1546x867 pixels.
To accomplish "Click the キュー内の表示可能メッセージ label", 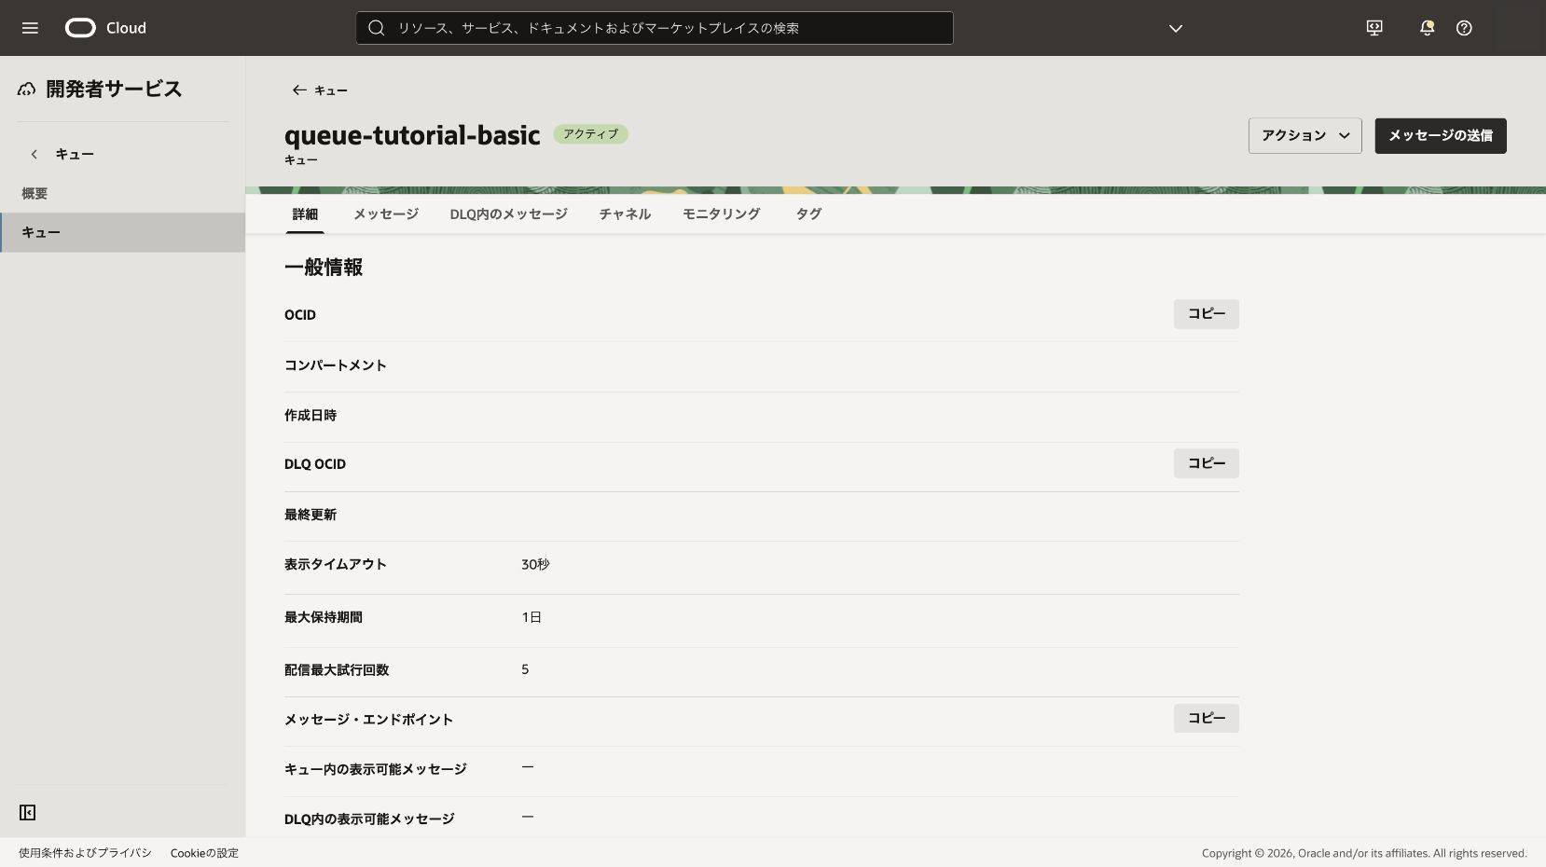I will 376,769.
